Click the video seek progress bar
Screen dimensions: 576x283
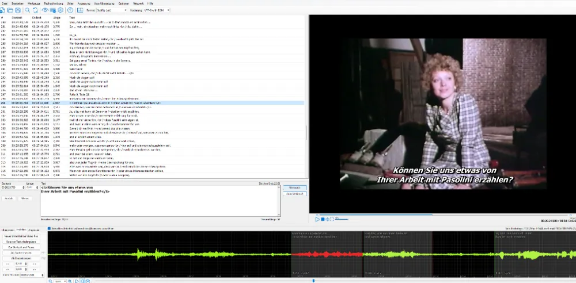[444, 215]
